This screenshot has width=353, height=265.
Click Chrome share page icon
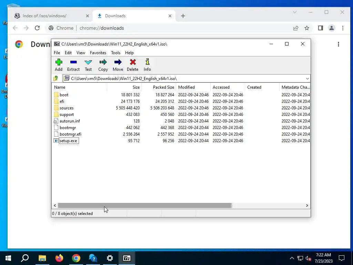296,28
